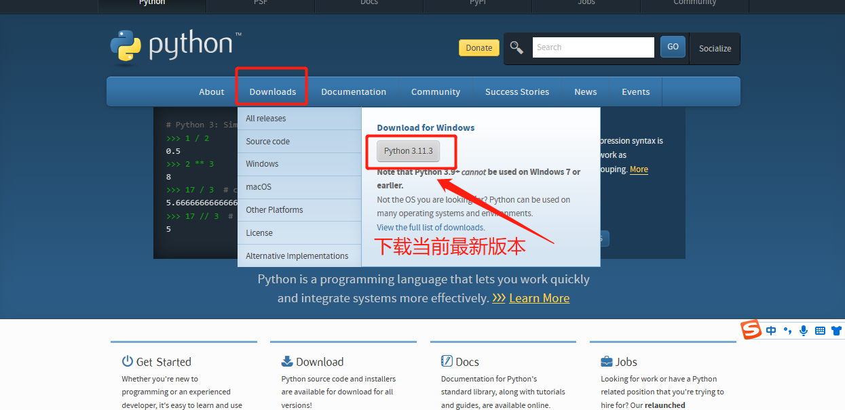Select Windows in the Downloads menu
This screenshot has width=845, height=410.
coord(299,164)
